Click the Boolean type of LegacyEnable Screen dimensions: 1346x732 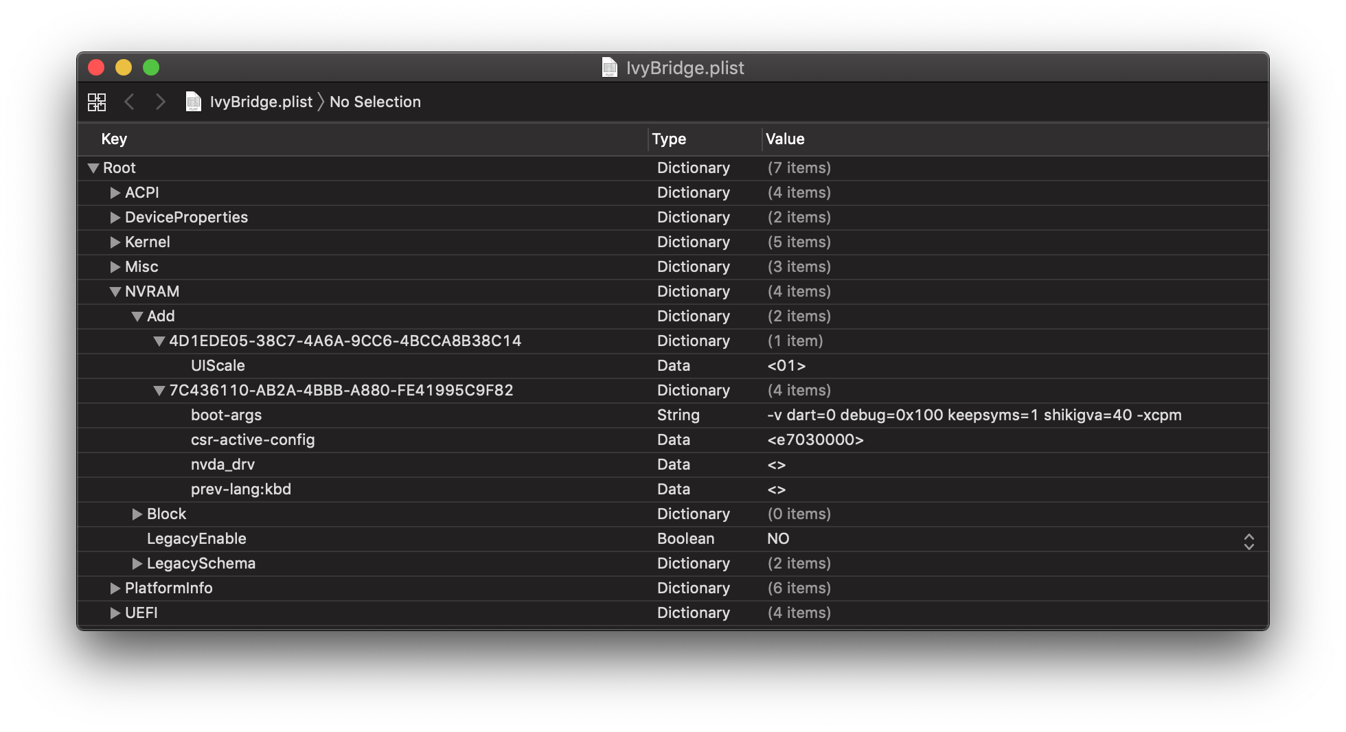685,539
